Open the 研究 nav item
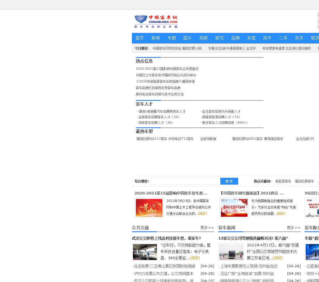319x282 pixels. (x=219, y=38)
